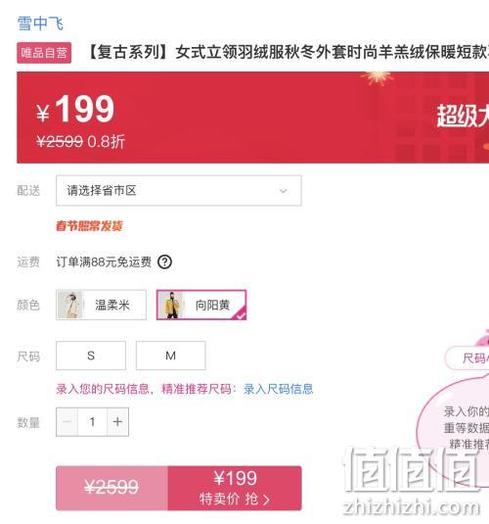Screen dimensions: 489x524
Task: Open the 录入尺码信息 link
Action: pos(278,389)
